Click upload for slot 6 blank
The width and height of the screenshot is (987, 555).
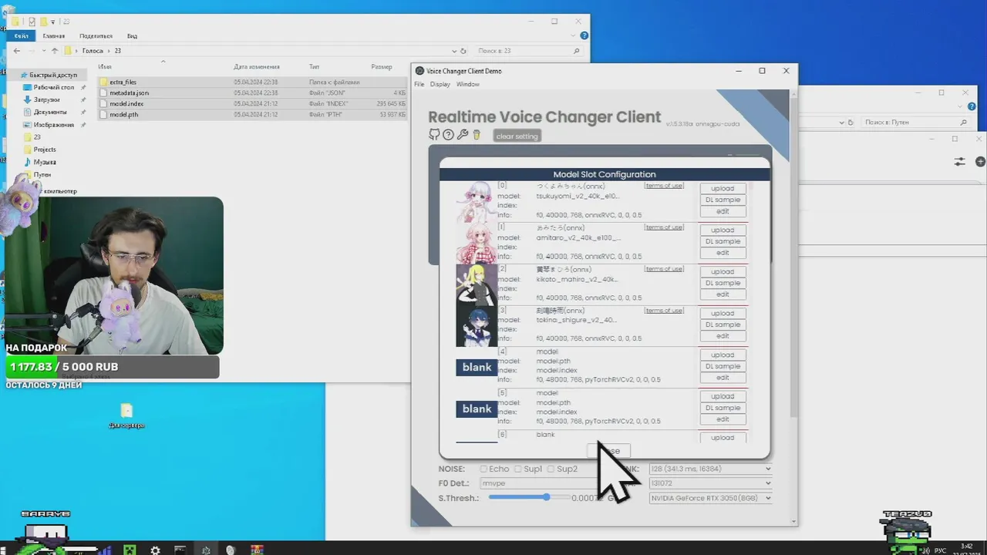[723, 438]
